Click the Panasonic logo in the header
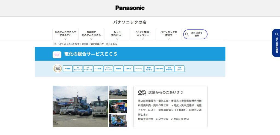The image size is (280, 135). [x=130, y=8]
